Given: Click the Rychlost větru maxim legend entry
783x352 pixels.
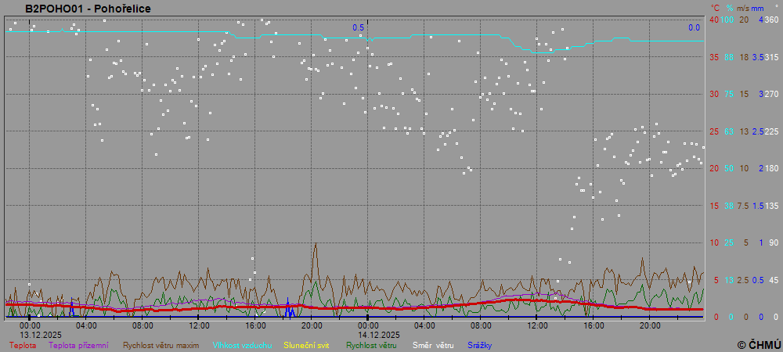Looking at the screenshot, I should point(161,345).
